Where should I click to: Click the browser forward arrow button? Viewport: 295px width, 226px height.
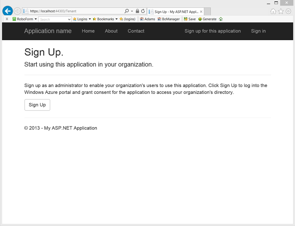[x=17, y=11]
